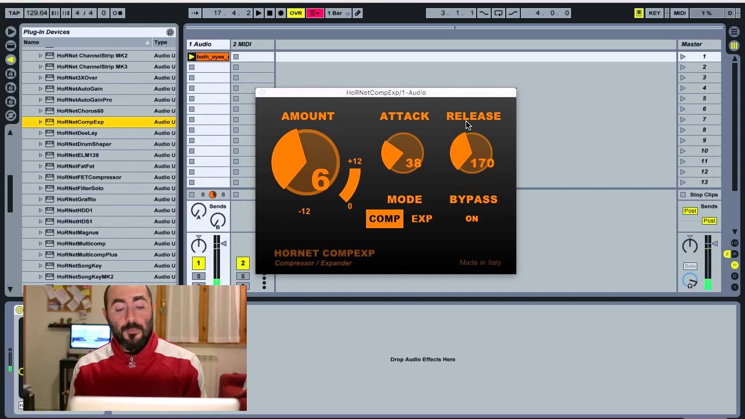The height and width of the screenshot is (419, 745).
Task: Select HoRNetFETCompressor in plug-in list
Action: pyautogui.click(x=99, y=177)
